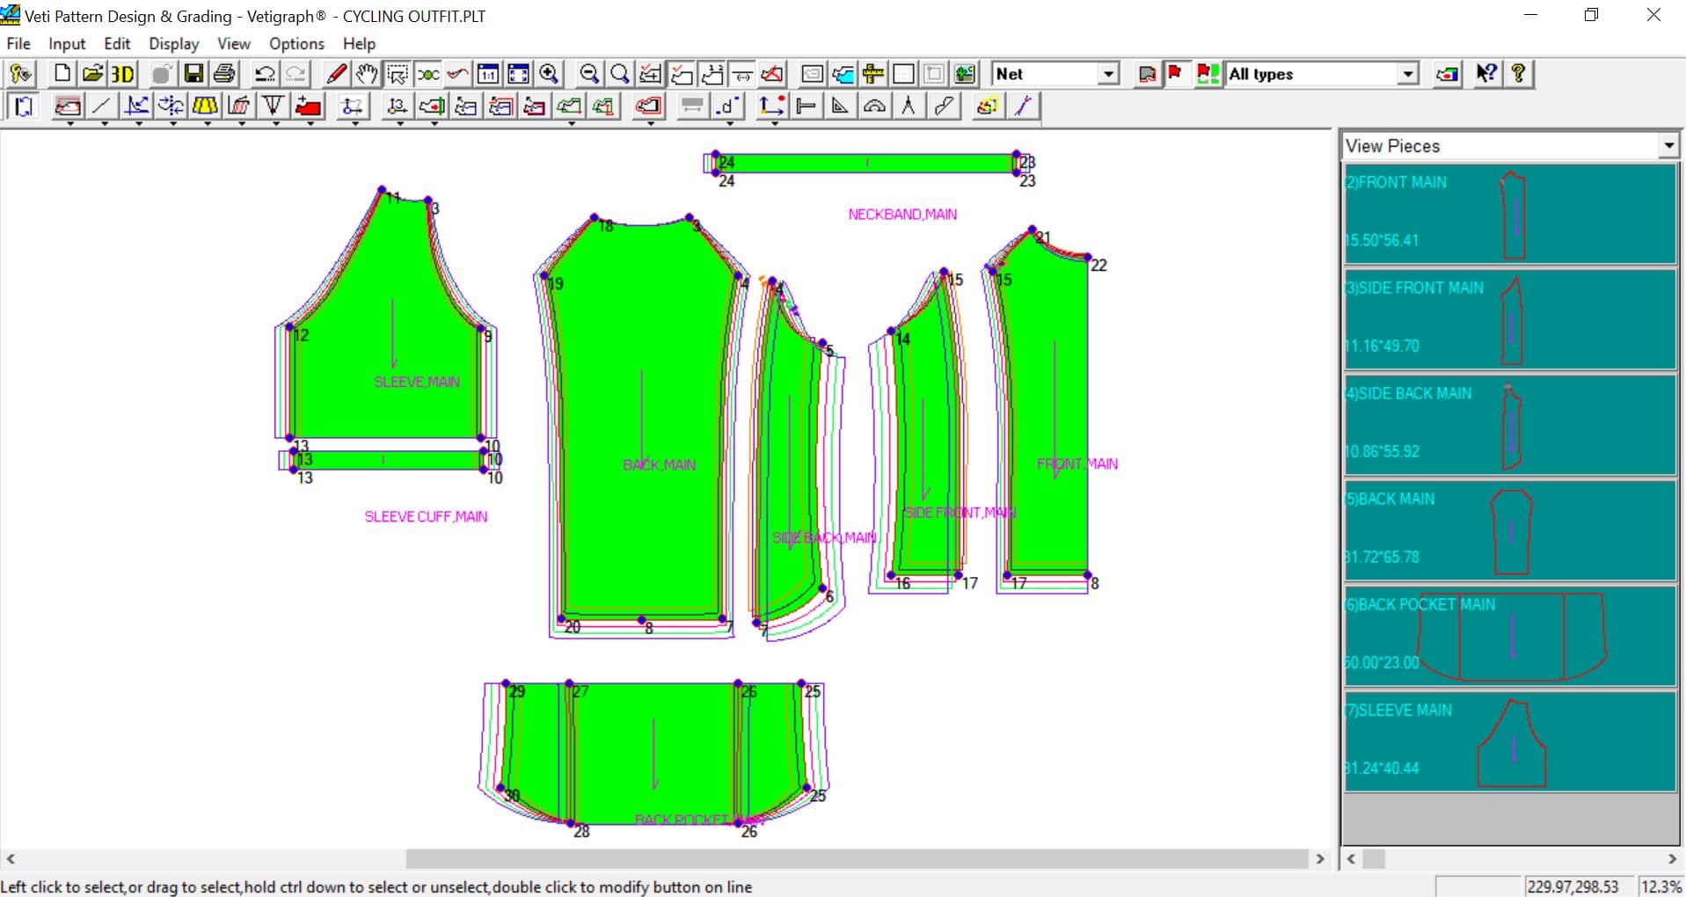Open the 3D view tool
This screenshot has height=897, width=1686.
point(122,74)
